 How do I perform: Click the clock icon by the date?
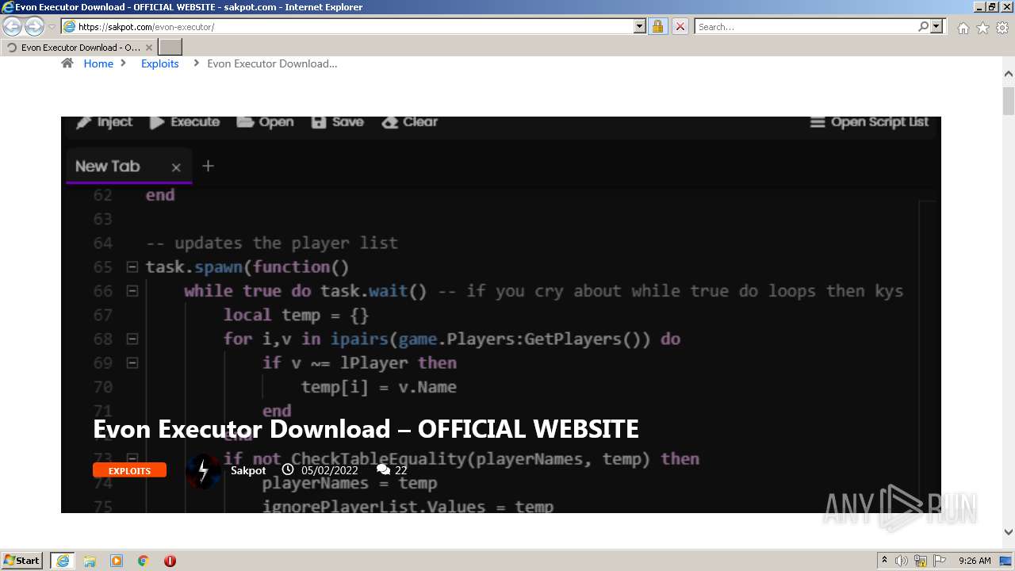pos(288,470)
